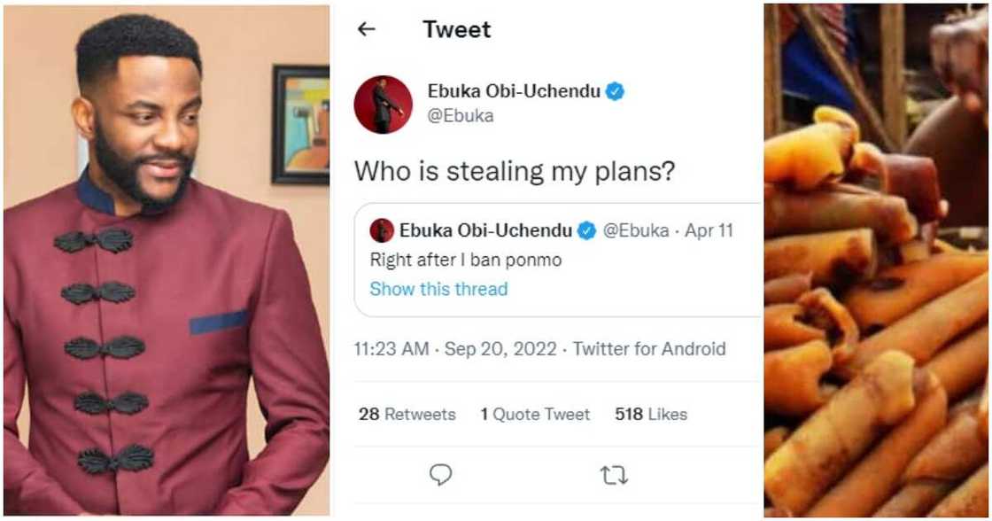Click the @Ebuka handle under the main name
Viewport: 992px width, 521px height.
tap(461, 116)
